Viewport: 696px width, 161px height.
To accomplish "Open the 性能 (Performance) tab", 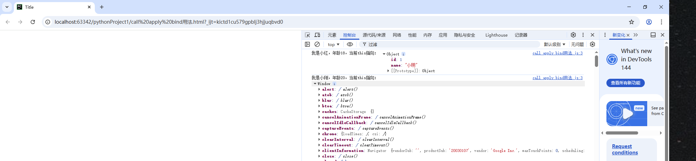I will click(x=412, y=35).
